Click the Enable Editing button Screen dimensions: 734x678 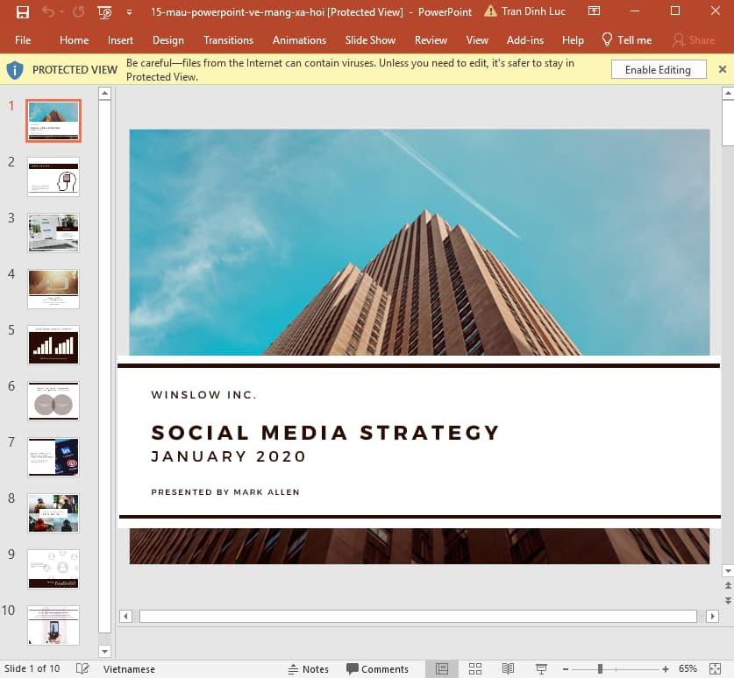659,69
